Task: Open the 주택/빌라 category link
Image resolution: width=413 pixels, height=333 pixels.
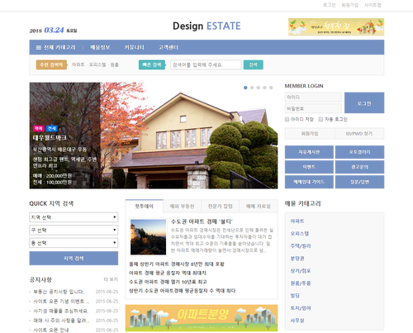Action: click(301, 245)
